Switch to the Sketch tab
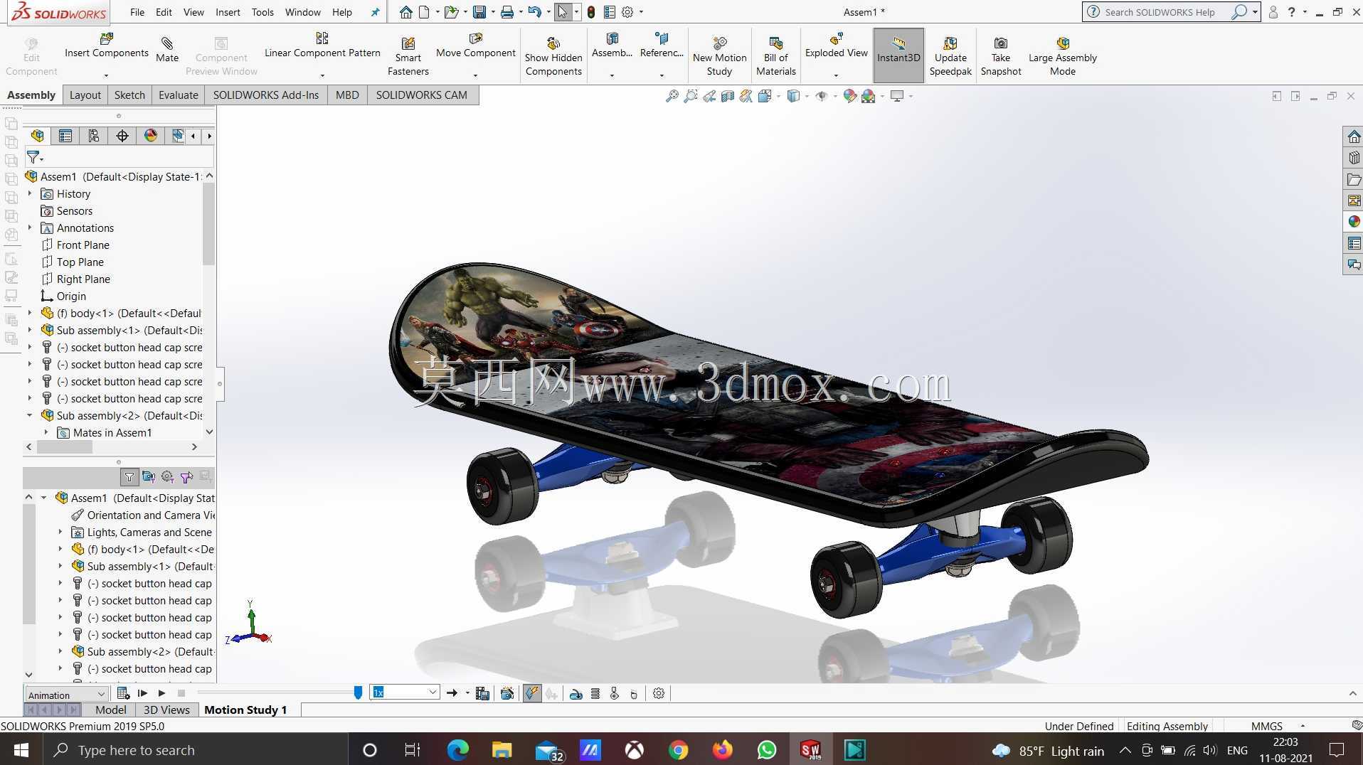This screenshot has height=765, width=1363. click(129, 95)
